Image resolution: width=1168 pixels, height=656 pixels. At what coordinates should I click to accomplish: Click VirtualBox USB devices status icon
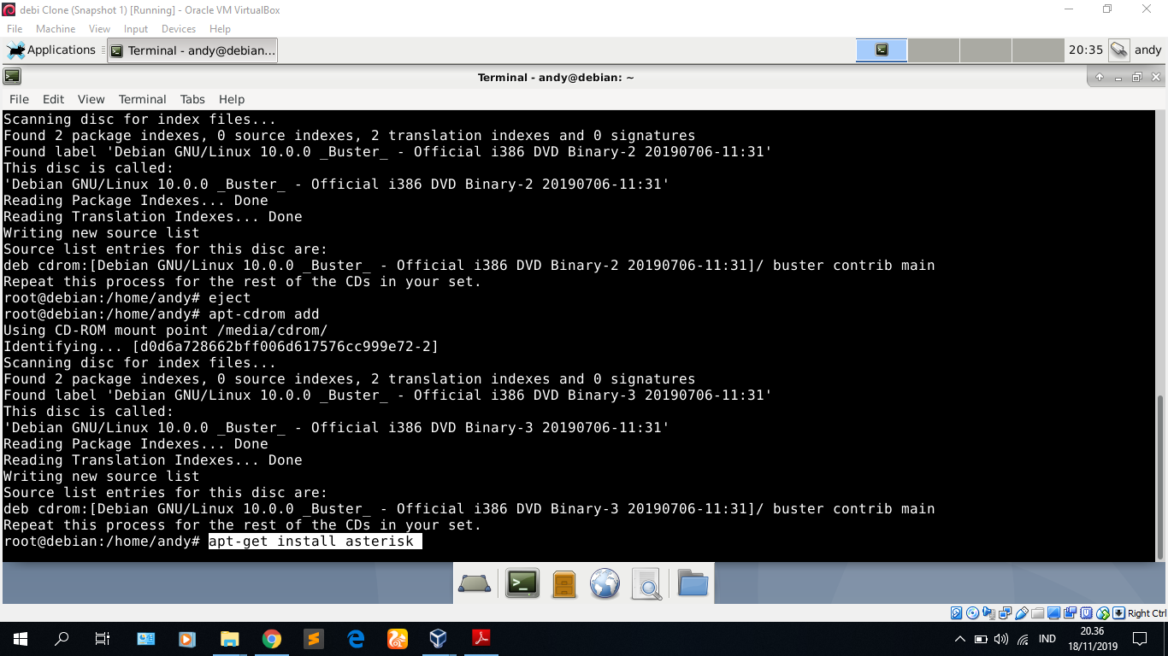point(1022,613)
